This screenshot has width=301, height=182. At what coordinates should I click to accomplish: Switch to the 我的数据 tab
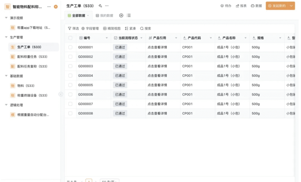(104, 16)
